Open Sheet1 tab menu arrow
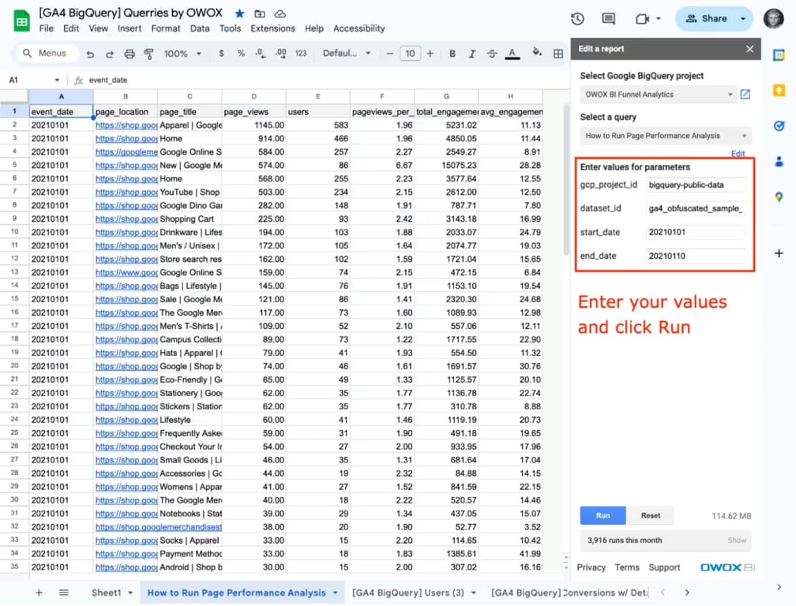 coord(130,593)
